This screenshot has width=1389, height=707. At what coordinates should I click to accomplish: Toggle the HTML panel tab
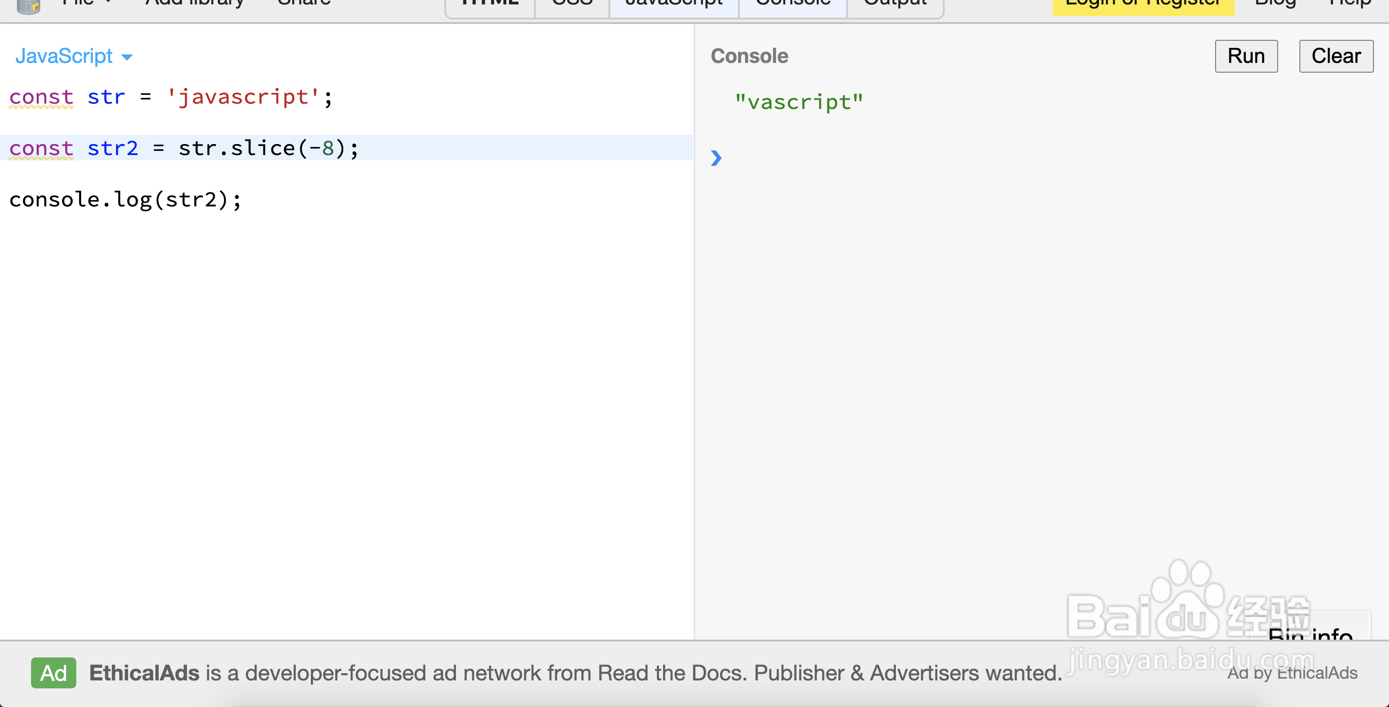[490, 5]
